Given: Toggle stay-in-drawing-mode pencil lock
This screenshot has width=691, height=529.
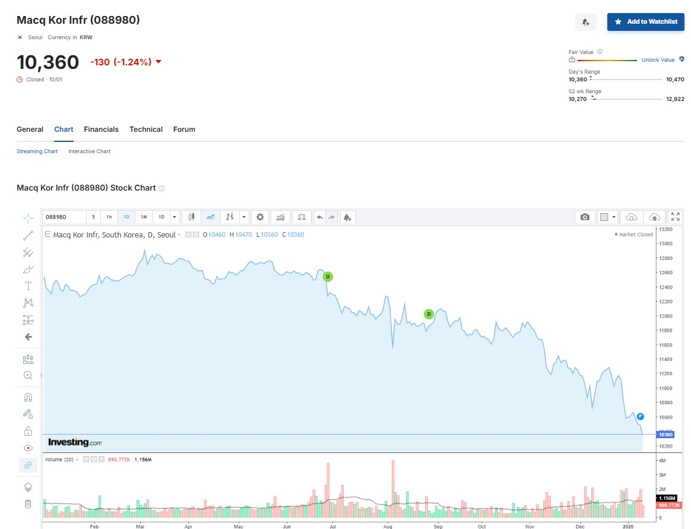Looking at the screenshot, I should coord(28,414).
